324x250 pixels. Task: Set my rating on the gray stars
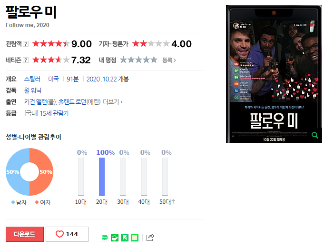(138, 60)
